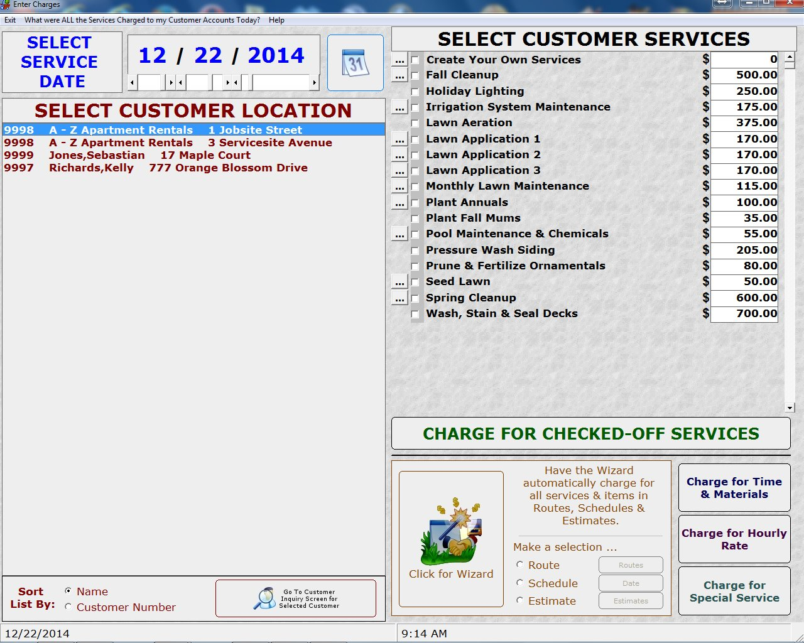Image resolution: width=804 pixels, height=643 pixels.
Task: Click the down arrow on the services scrollbar
Action: click(790, 406)
